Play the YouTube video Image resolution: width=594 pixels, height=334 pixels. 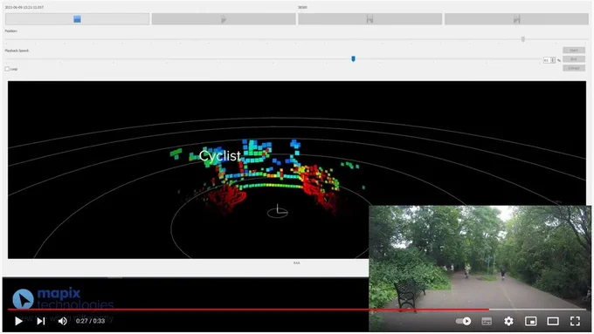[18, 321]
